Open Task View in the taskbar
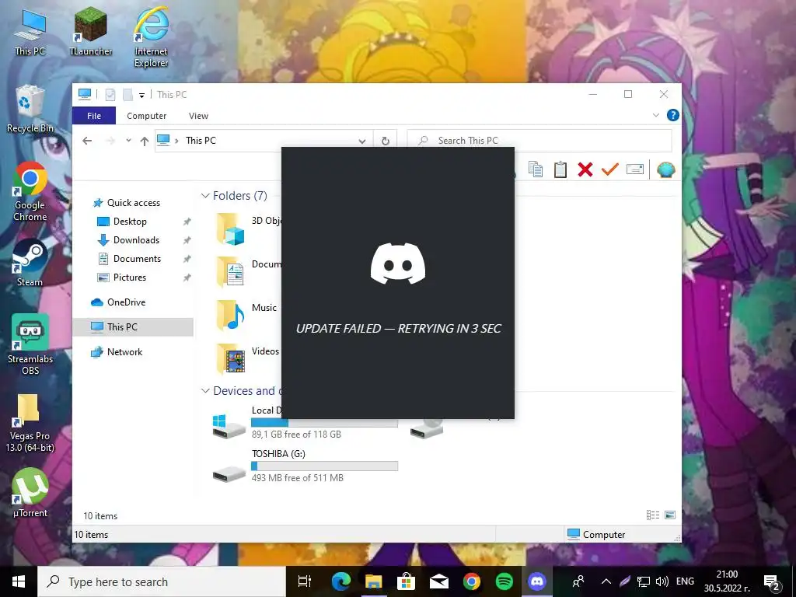The width and height of the screenshot is (796, 597). (304, 581)
